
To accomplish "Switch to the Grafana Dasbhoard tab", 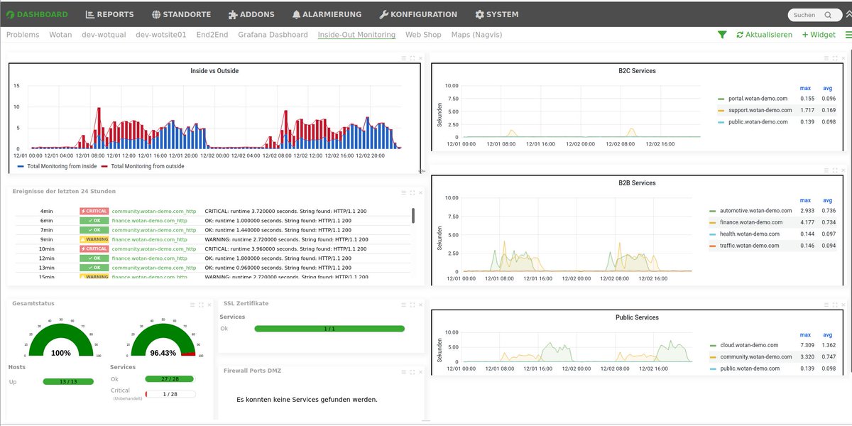I will click(x=273, y=34).
